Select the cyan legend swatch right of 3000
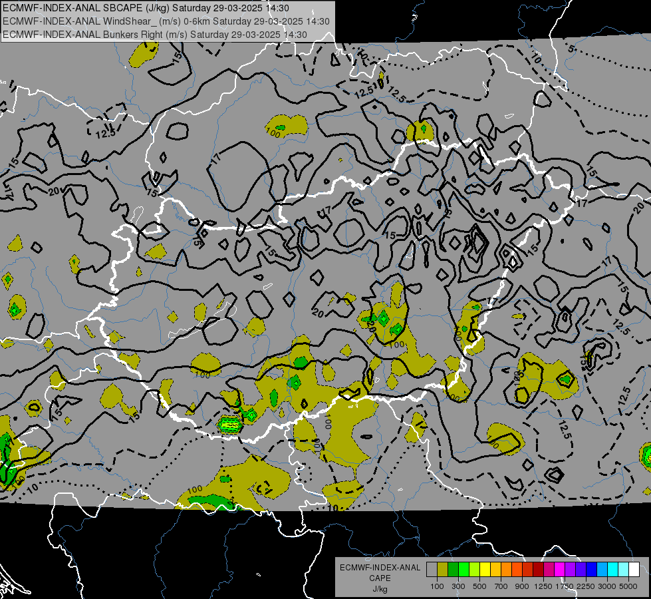The width and height of the screenshot is (651, 599). (x=613, y=570)
